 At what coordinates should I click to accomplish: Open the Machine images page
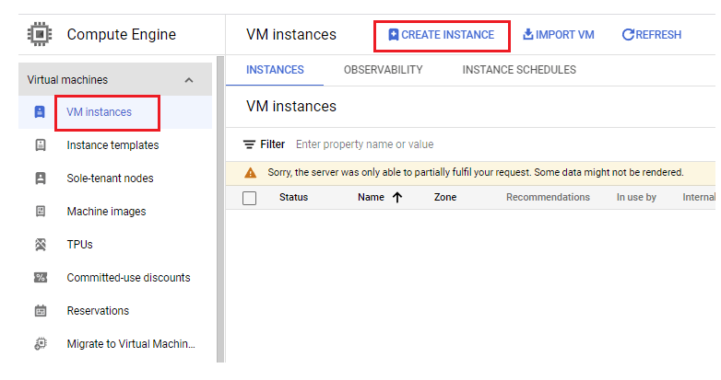[x=115, y=211]
